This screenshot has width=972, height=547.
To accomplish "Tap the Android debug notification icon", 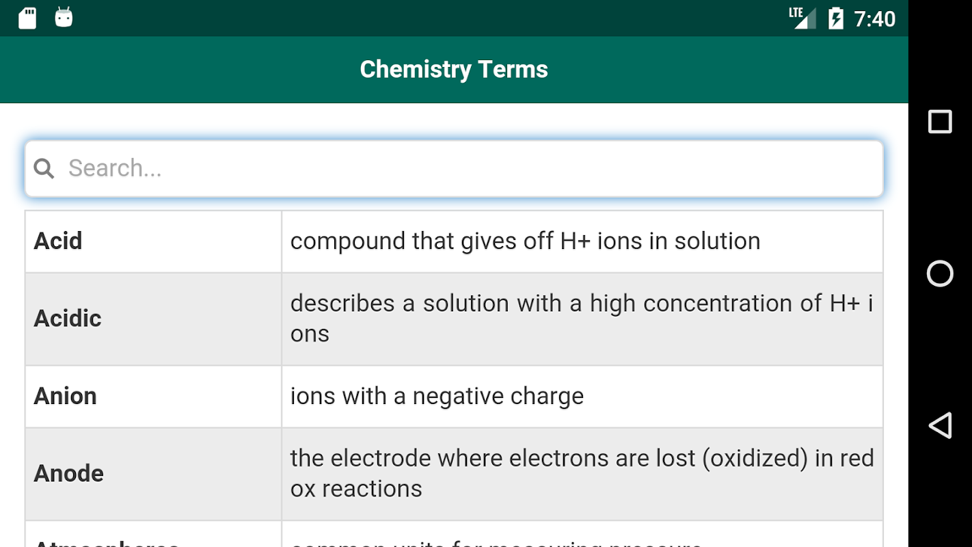I will click(x=64, y=18).
